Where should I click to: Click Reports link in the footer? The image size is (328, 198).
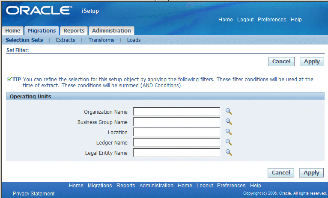tap(126, 186)
